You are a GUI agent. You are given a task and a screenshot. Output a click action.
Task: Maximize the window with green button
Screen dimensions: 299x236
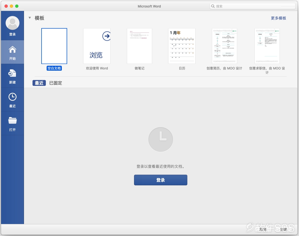coord(17,6)
